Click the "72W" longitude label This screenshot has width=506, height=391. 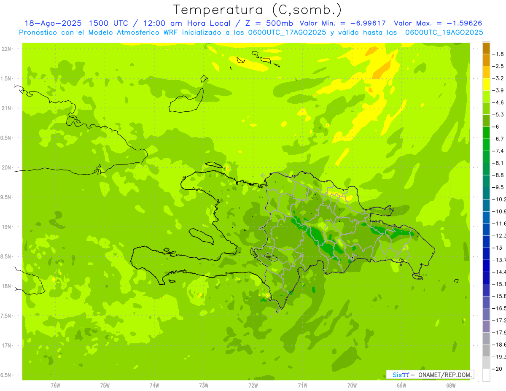pyautogui.click(x=253, y=386)
